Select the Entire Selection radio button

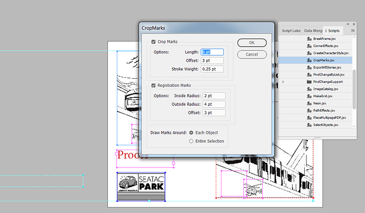(191, 141)
